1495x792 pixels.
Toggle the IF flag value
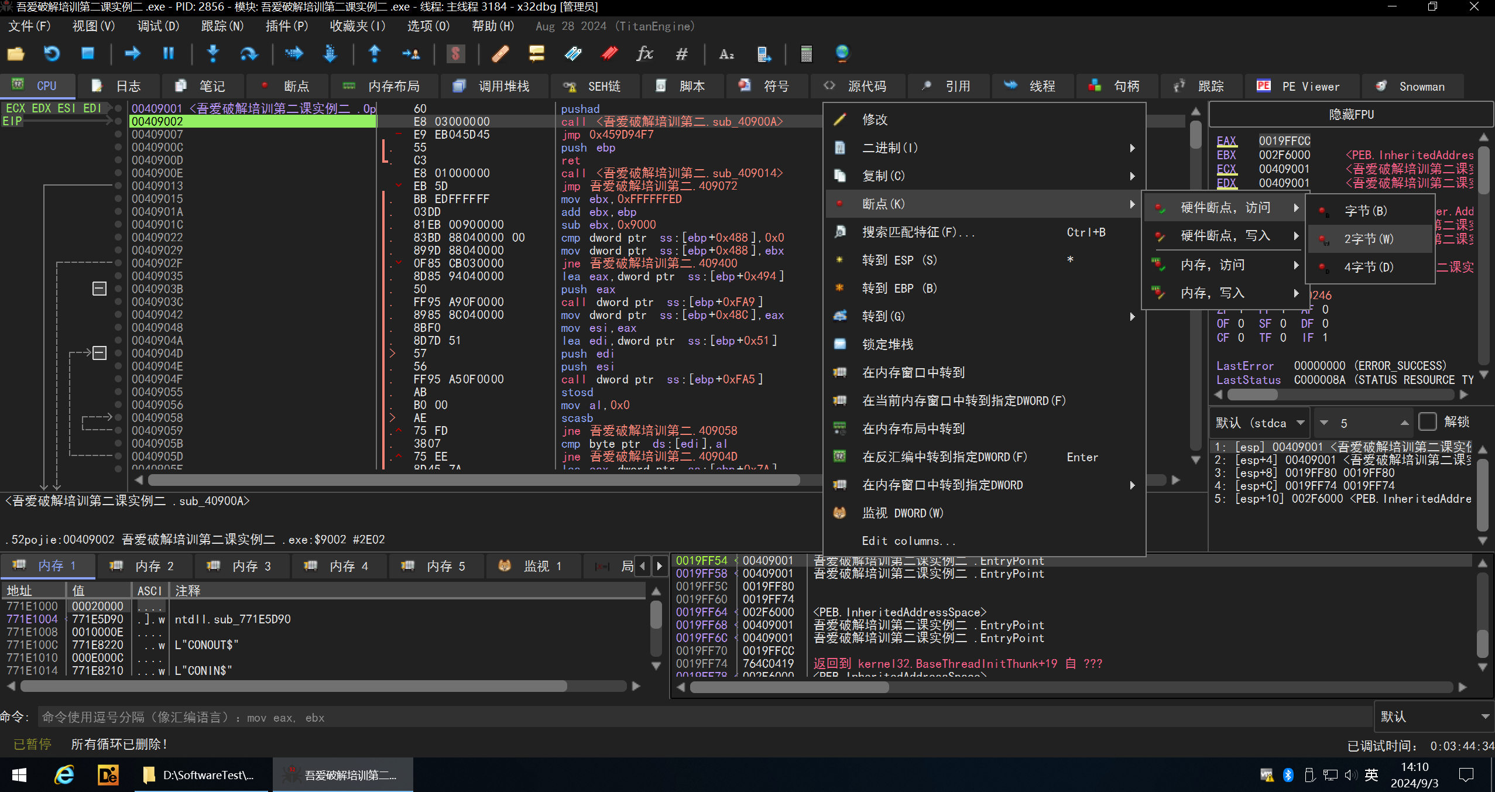coord(1325,338)
